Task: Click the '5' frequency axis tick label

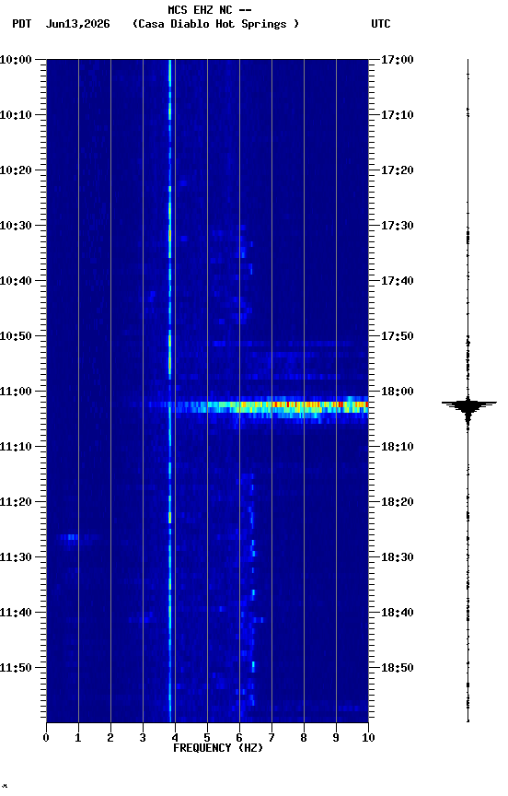Action: (x=207, y=738)
